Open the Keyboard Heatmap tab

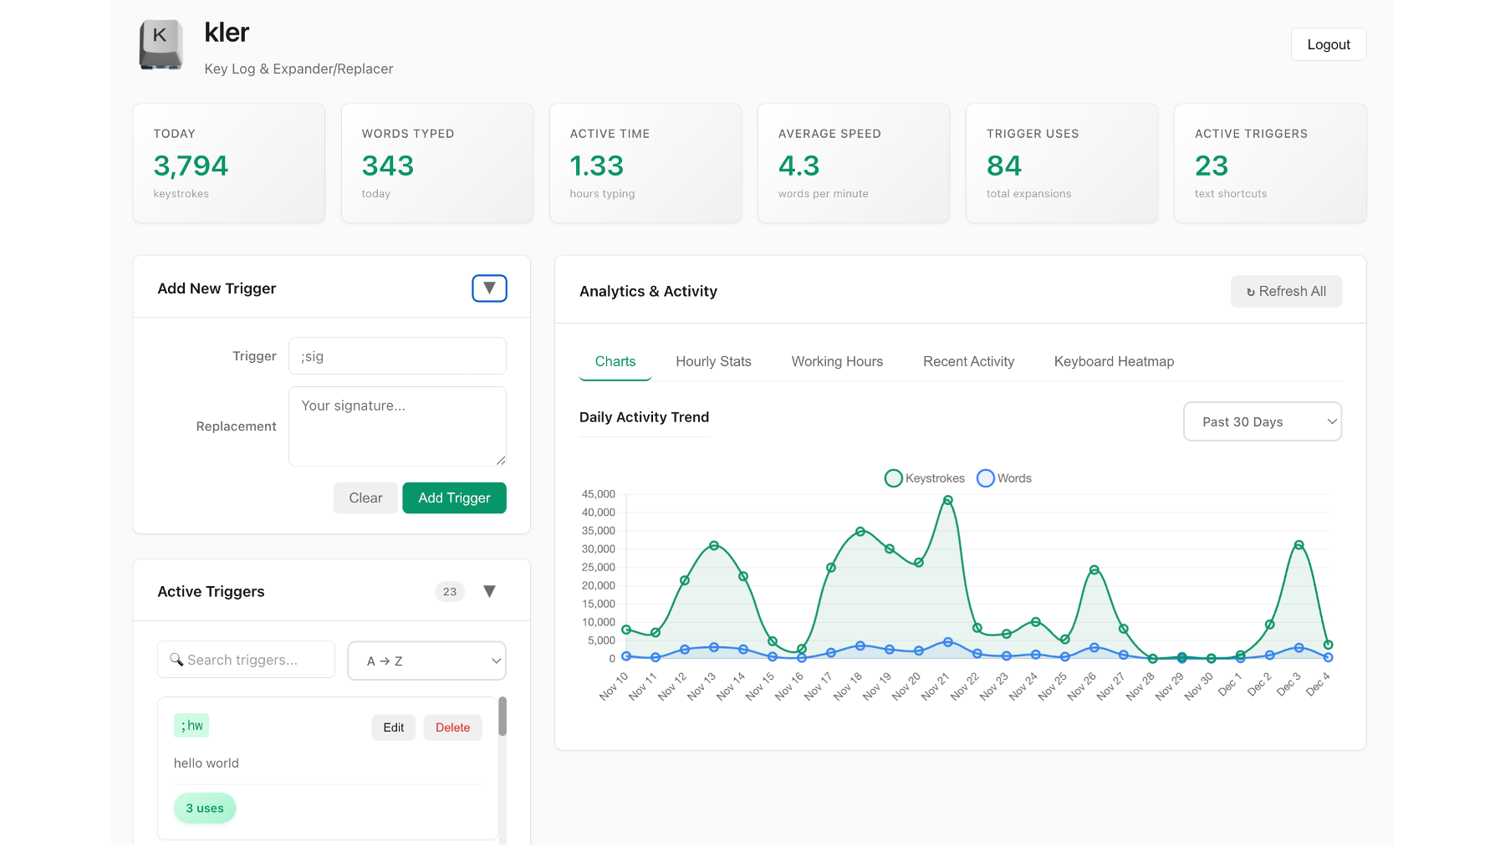1113,362
